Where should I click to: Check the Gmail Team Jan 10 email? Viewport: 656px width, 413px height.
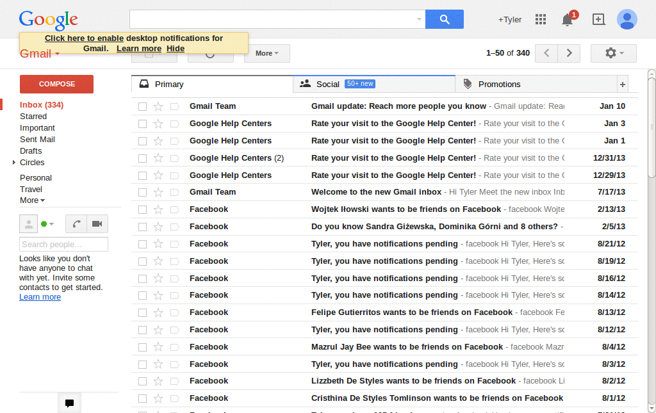pos(143,106)
